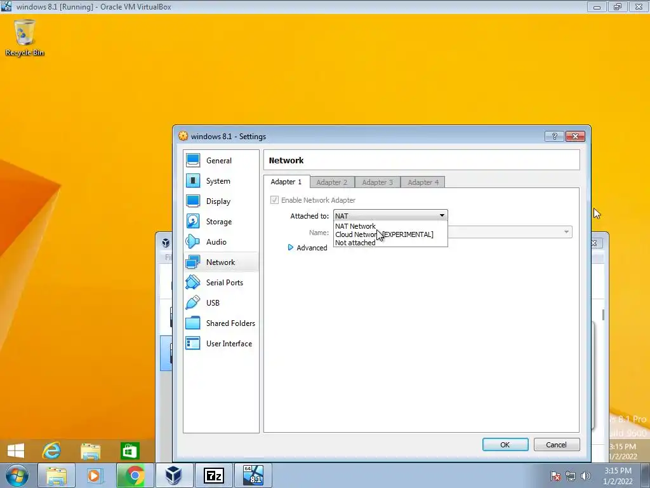Image resolution: width=650 pixels, height=488 pixels.
Task: Open 7-Zip from host taskbar
Action: 213,475
